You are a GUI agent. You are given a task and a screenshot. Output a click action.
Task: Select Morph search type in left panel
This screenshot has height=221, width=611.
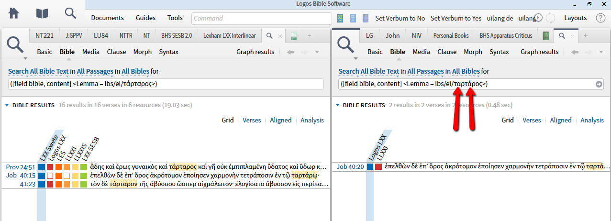pos(142,52)
